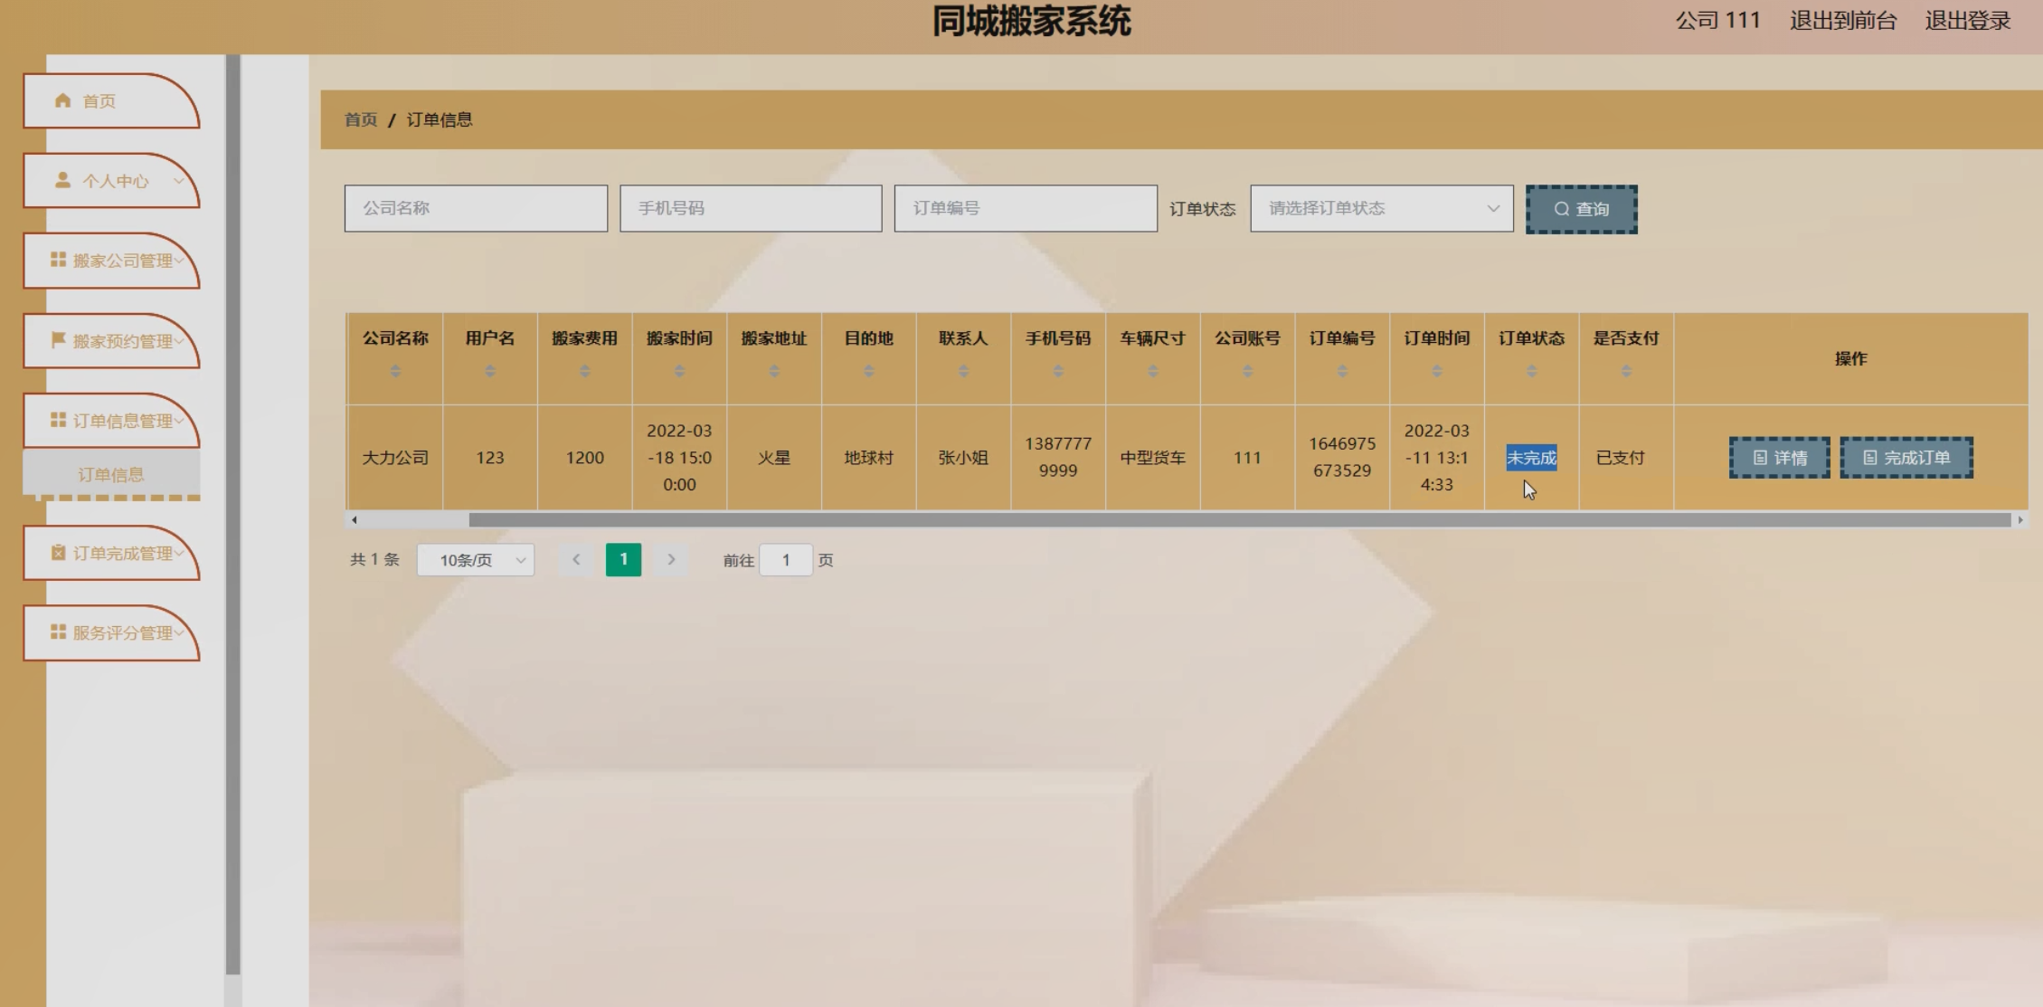Click the sidebar vertical scrollbar
This screenshot has height=1007, width=2043.
233,516
